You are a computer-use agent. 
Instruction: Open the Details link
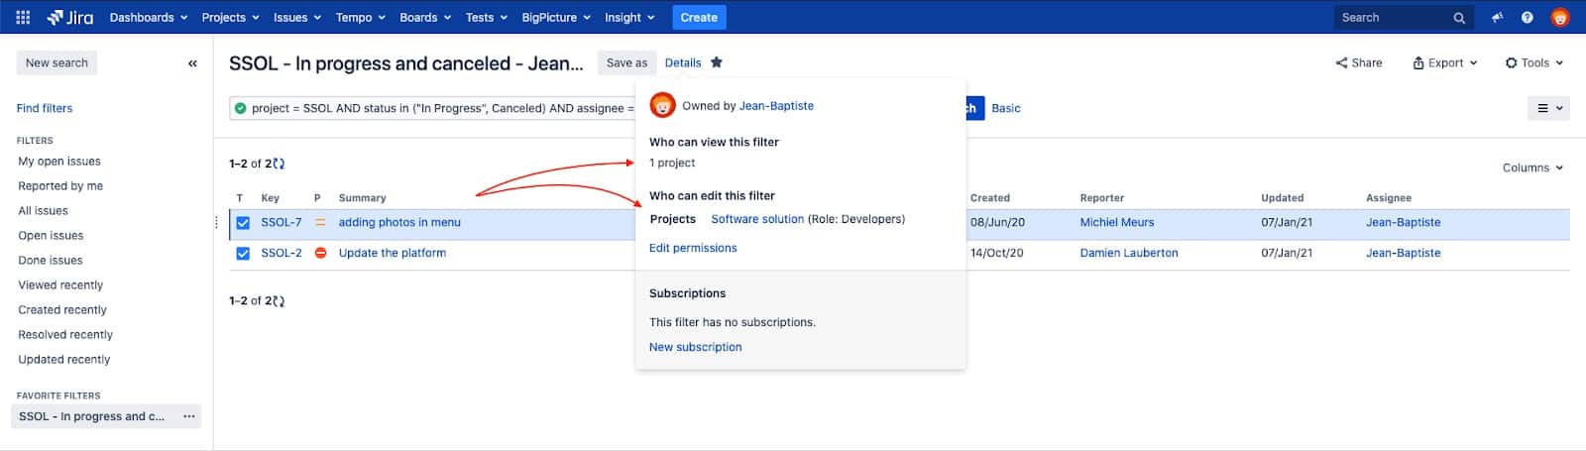683,62
